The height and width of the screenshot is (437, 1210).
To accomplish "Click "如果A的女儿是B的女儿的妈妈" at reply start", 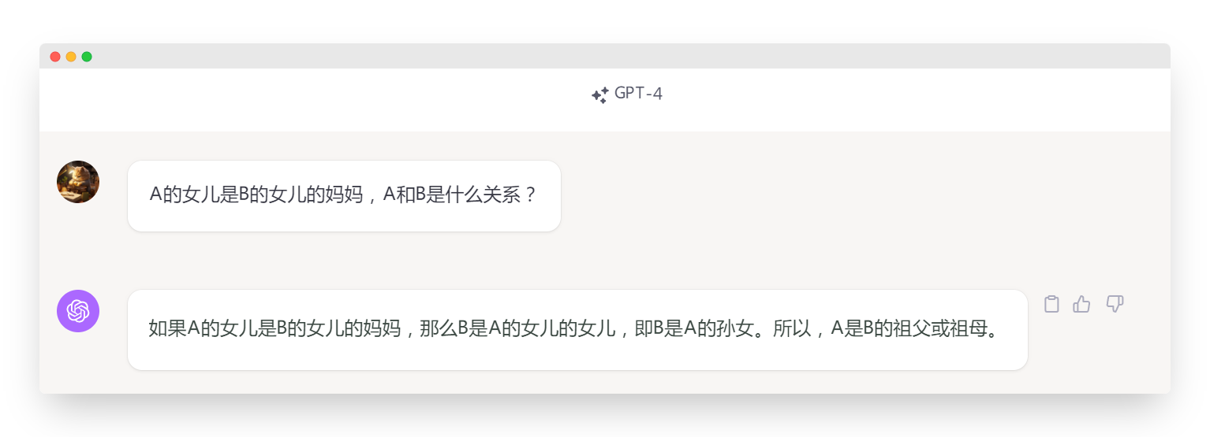I will (x=275, y=329).
